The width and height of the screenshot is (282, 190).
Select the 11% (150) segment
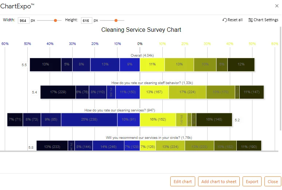click(128, 92)
